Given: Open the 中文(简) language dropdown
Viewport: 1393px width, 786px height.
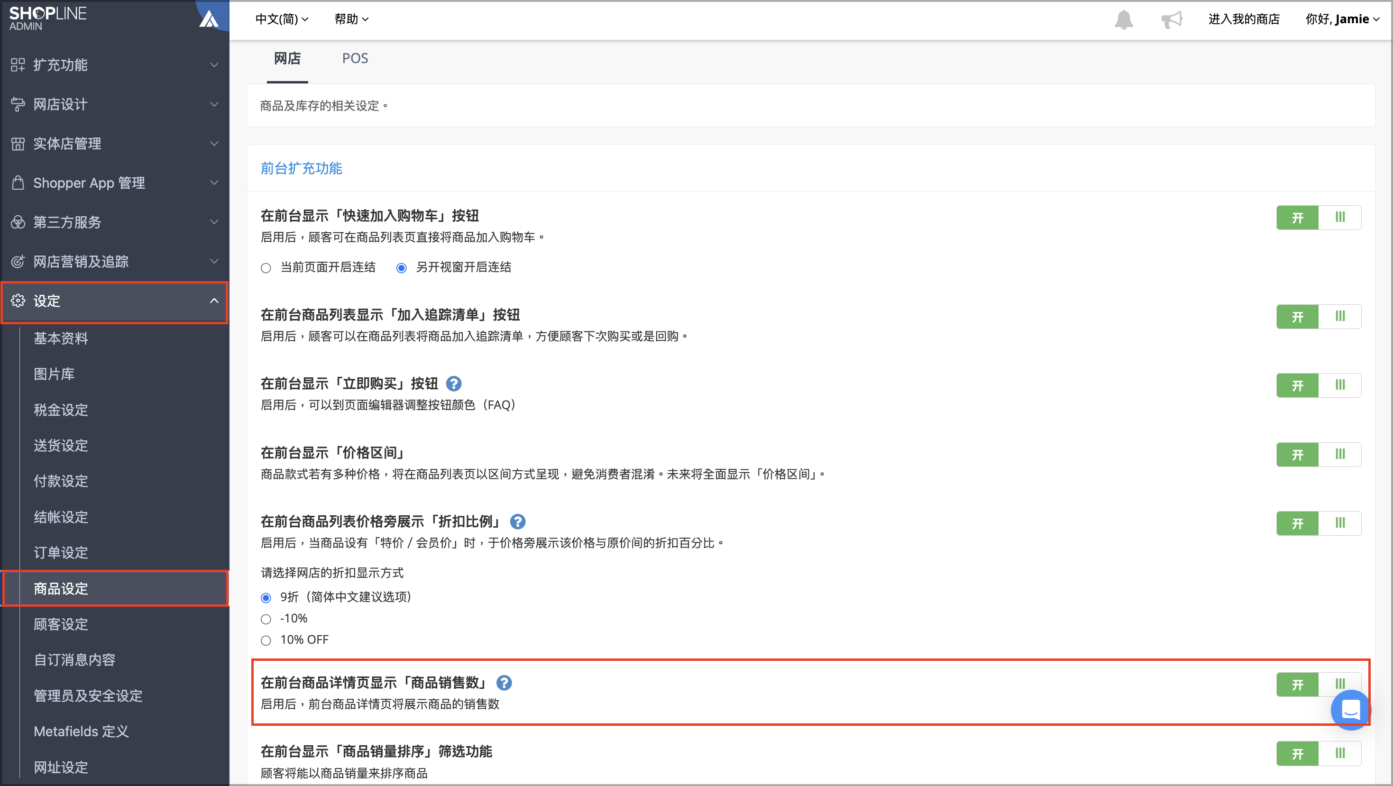Looking at the screenshot, I should click(282, 19).
